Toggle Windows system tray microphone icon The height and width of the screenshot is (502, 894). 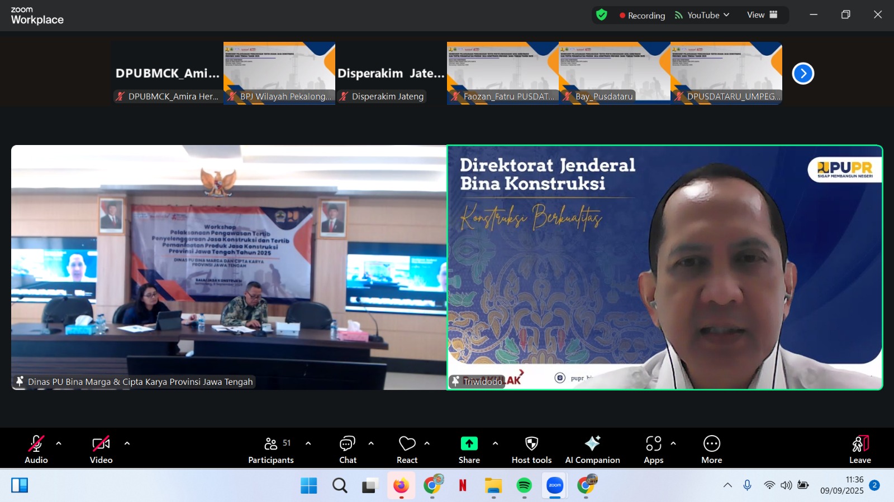[x=747, y=485]
